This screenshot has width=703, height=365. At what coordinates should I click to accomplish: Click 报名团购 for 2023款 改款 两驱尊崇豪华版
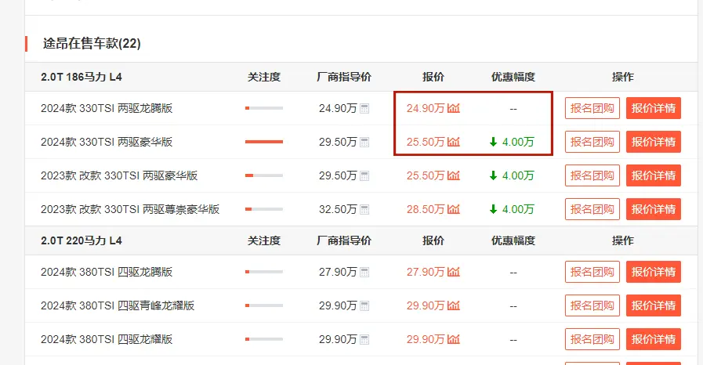(592, 209)
